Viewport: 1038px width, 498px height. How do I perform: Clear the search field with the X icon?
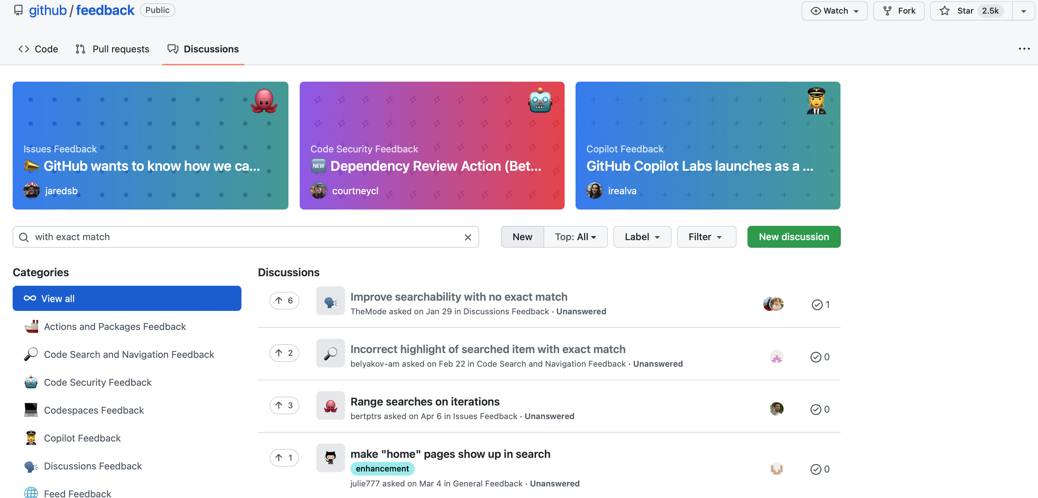click(468, 237)
